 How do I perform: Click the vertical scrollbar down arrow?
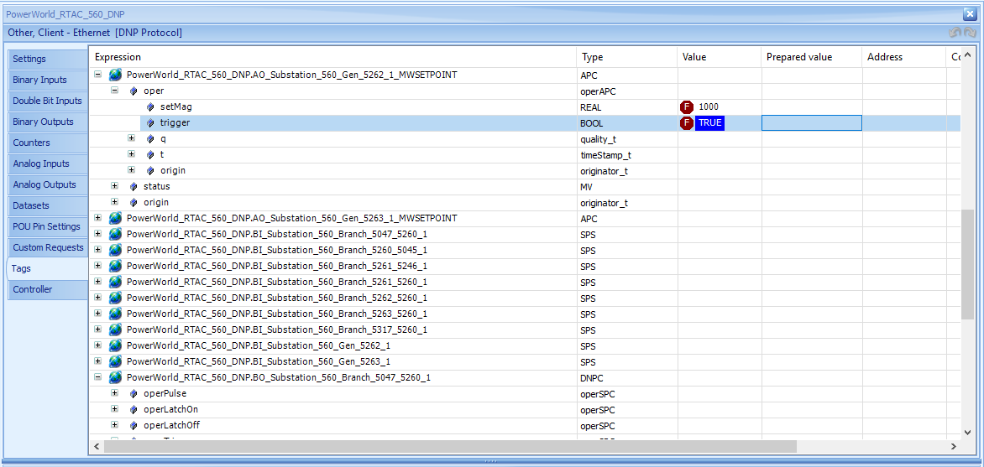coord(968,431)
